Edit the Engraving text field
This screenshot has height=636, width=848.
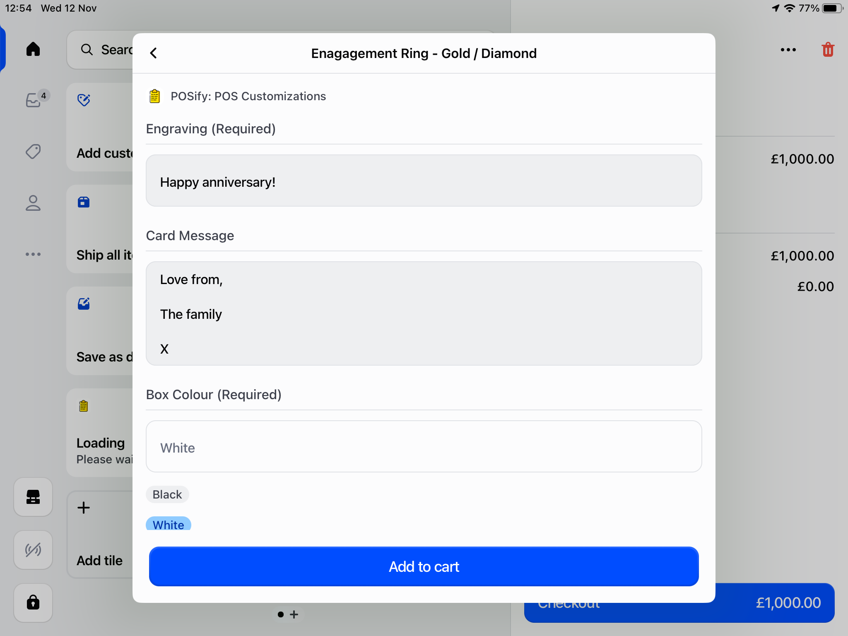pyautogui.click(x=424, y=181)
